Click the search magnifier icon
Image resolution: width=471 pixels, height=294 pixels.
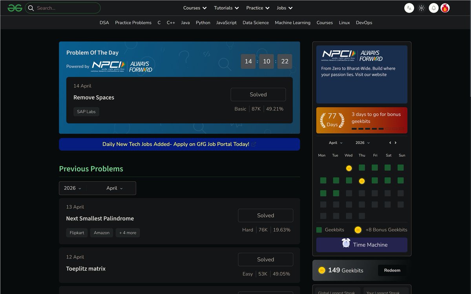pos(31,8)
